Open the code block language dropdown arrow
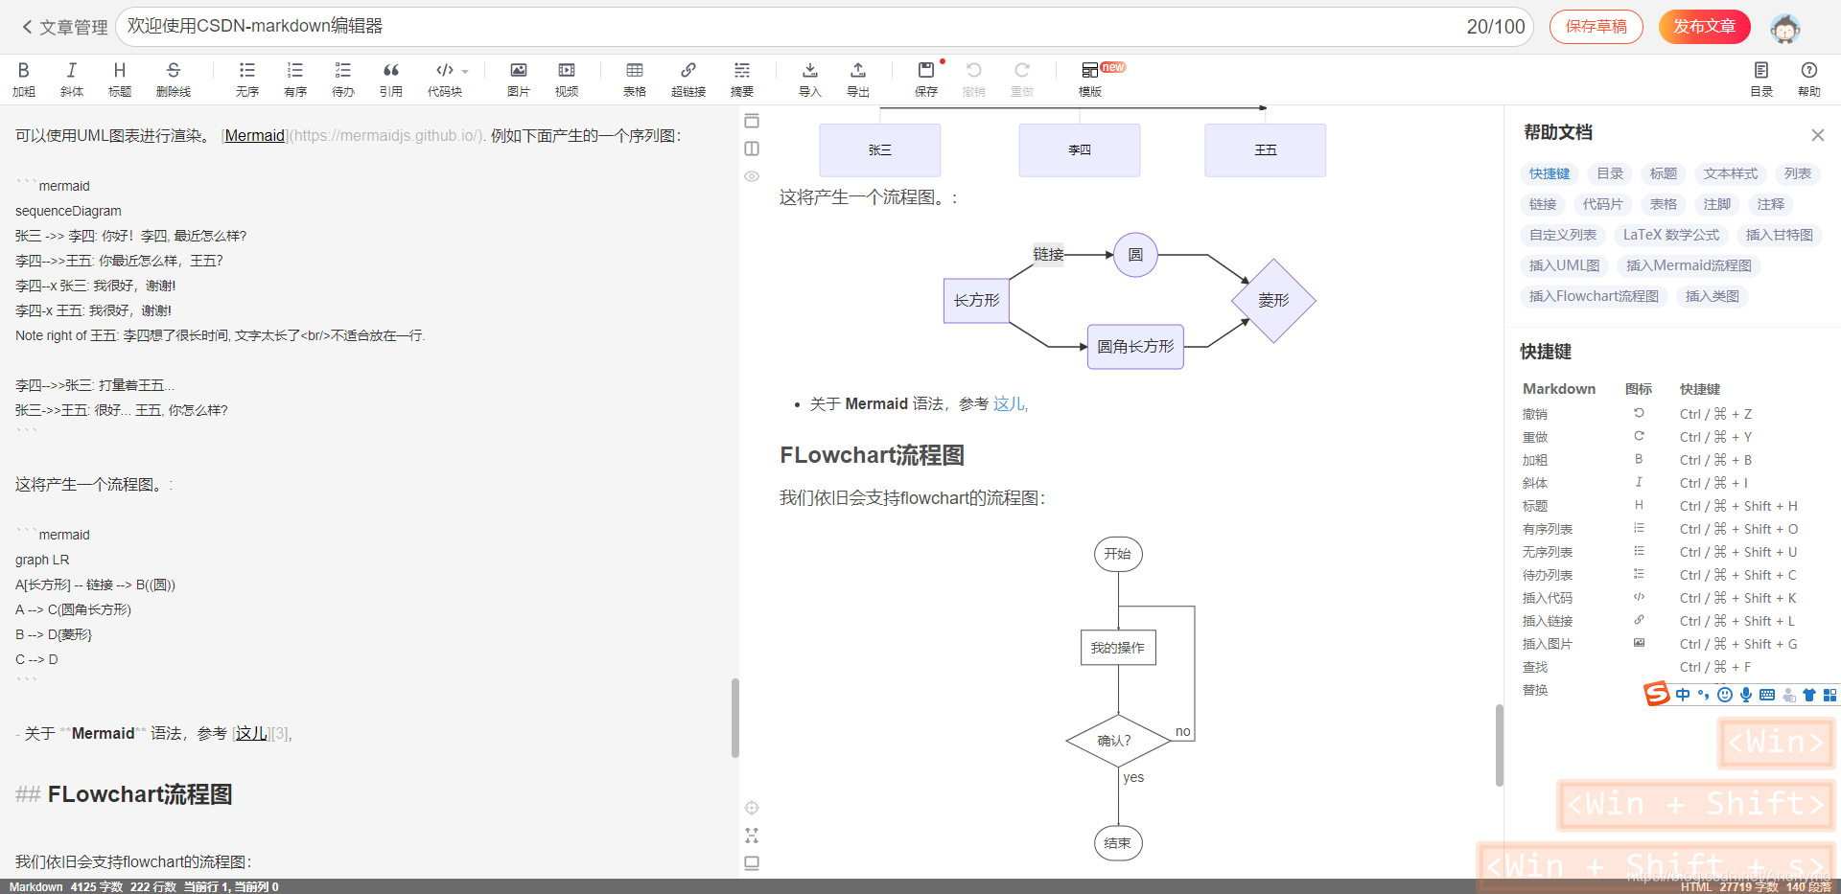 (x=465, y=71)
